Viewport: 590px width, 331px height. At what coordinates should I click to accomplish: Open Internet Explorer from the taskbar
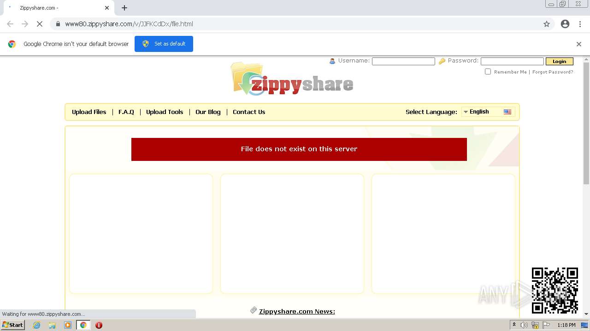pyautogui.click(x=37, y=325)
